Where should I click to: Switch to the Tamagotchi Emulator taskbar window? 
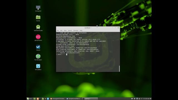(58, 99)
